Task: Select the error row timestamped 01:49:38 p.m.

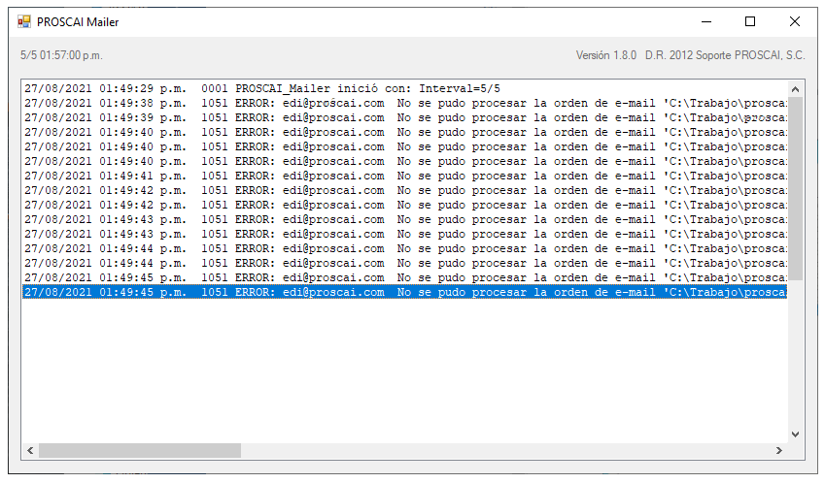Action: pyautogui.click(x=404, y=104)
